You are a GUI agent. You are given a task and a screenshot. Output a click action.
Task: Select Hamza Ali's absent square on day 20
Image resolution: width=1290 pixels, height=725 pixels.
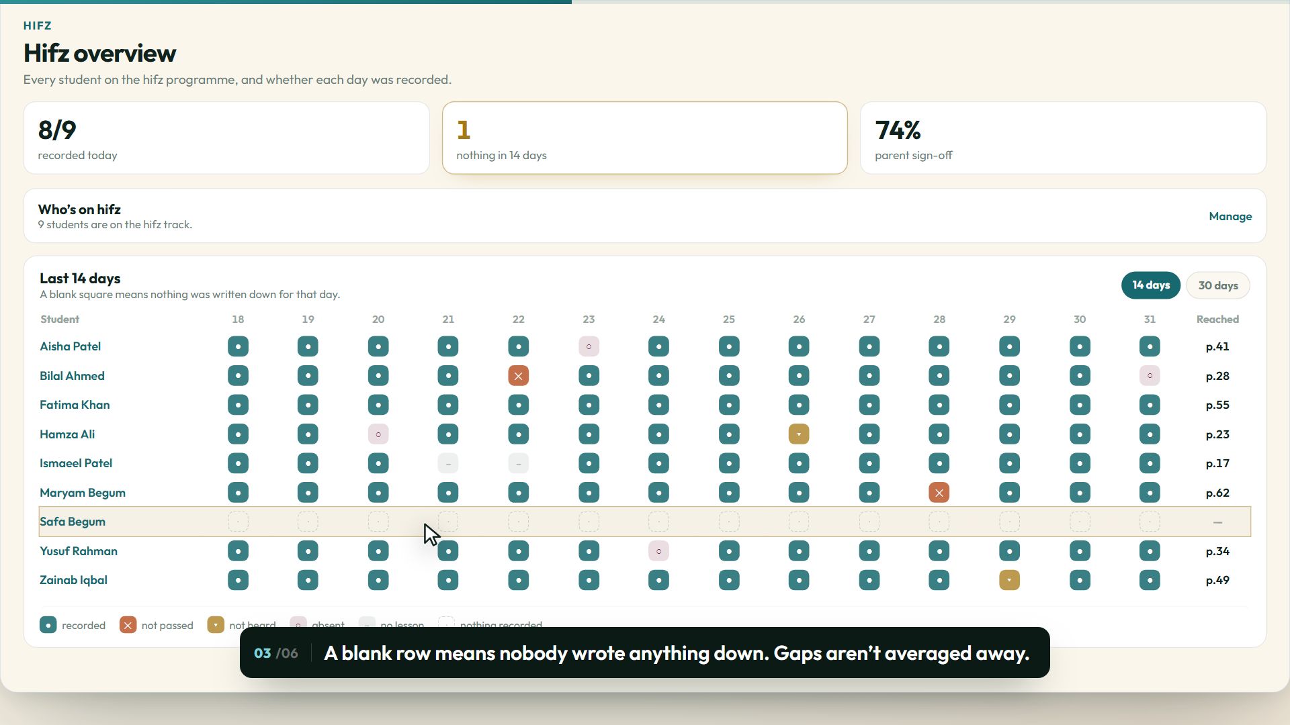(x=378, y=434)
